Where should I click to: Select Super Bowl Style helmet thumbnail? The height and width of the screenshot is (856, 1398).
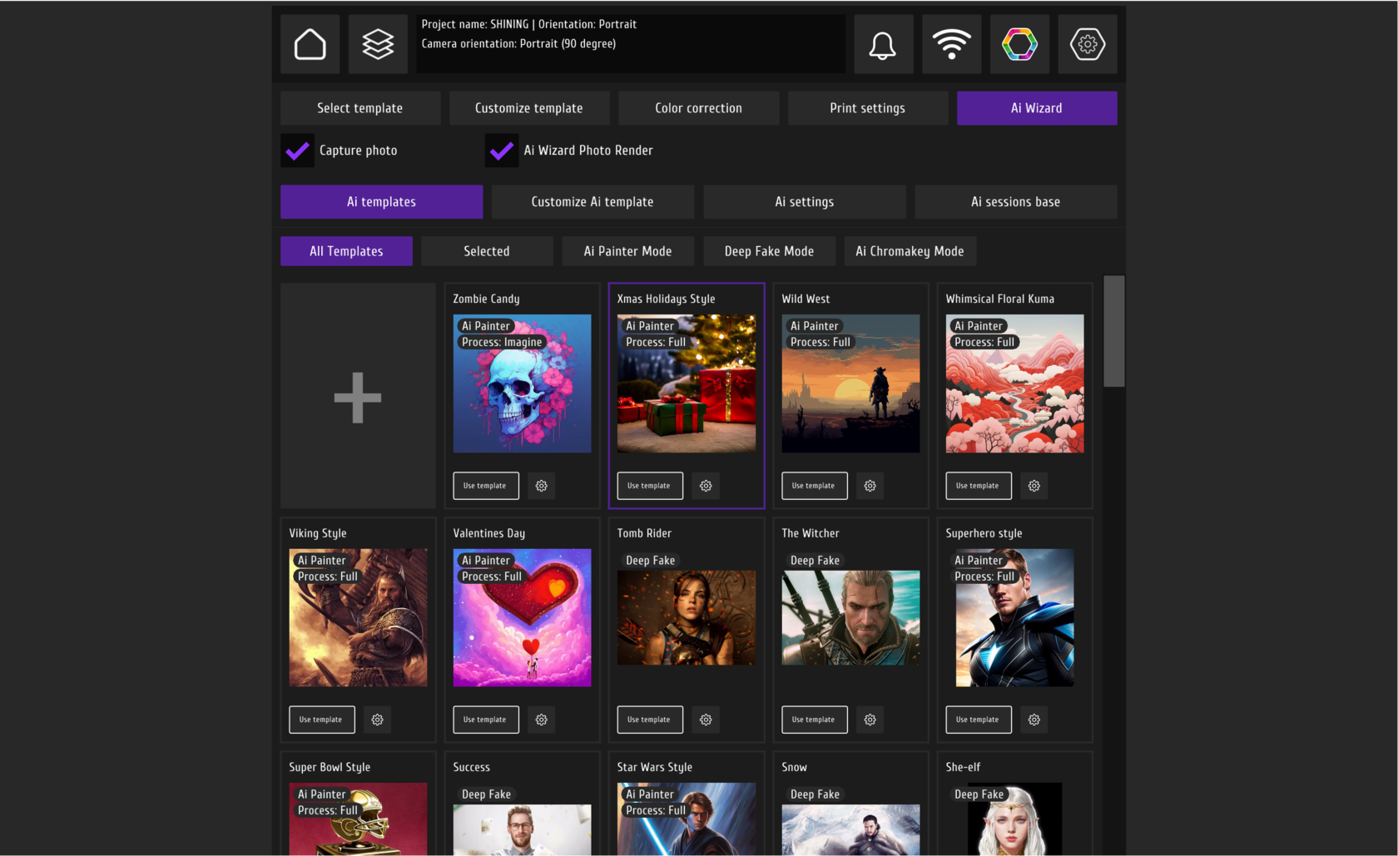[x=358, y=819]
